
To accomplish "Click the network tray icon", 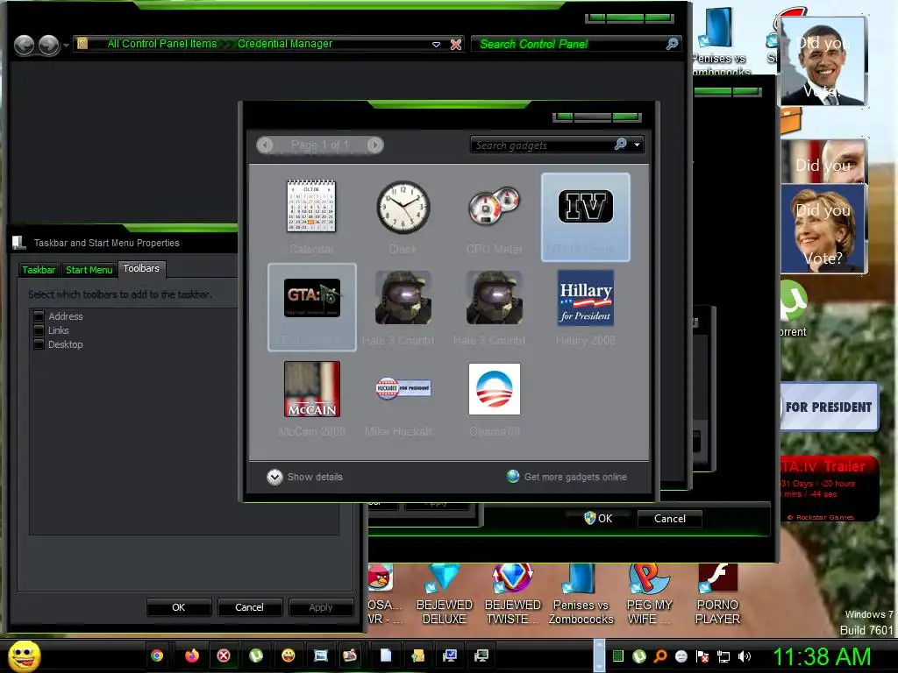I will 723,656.
